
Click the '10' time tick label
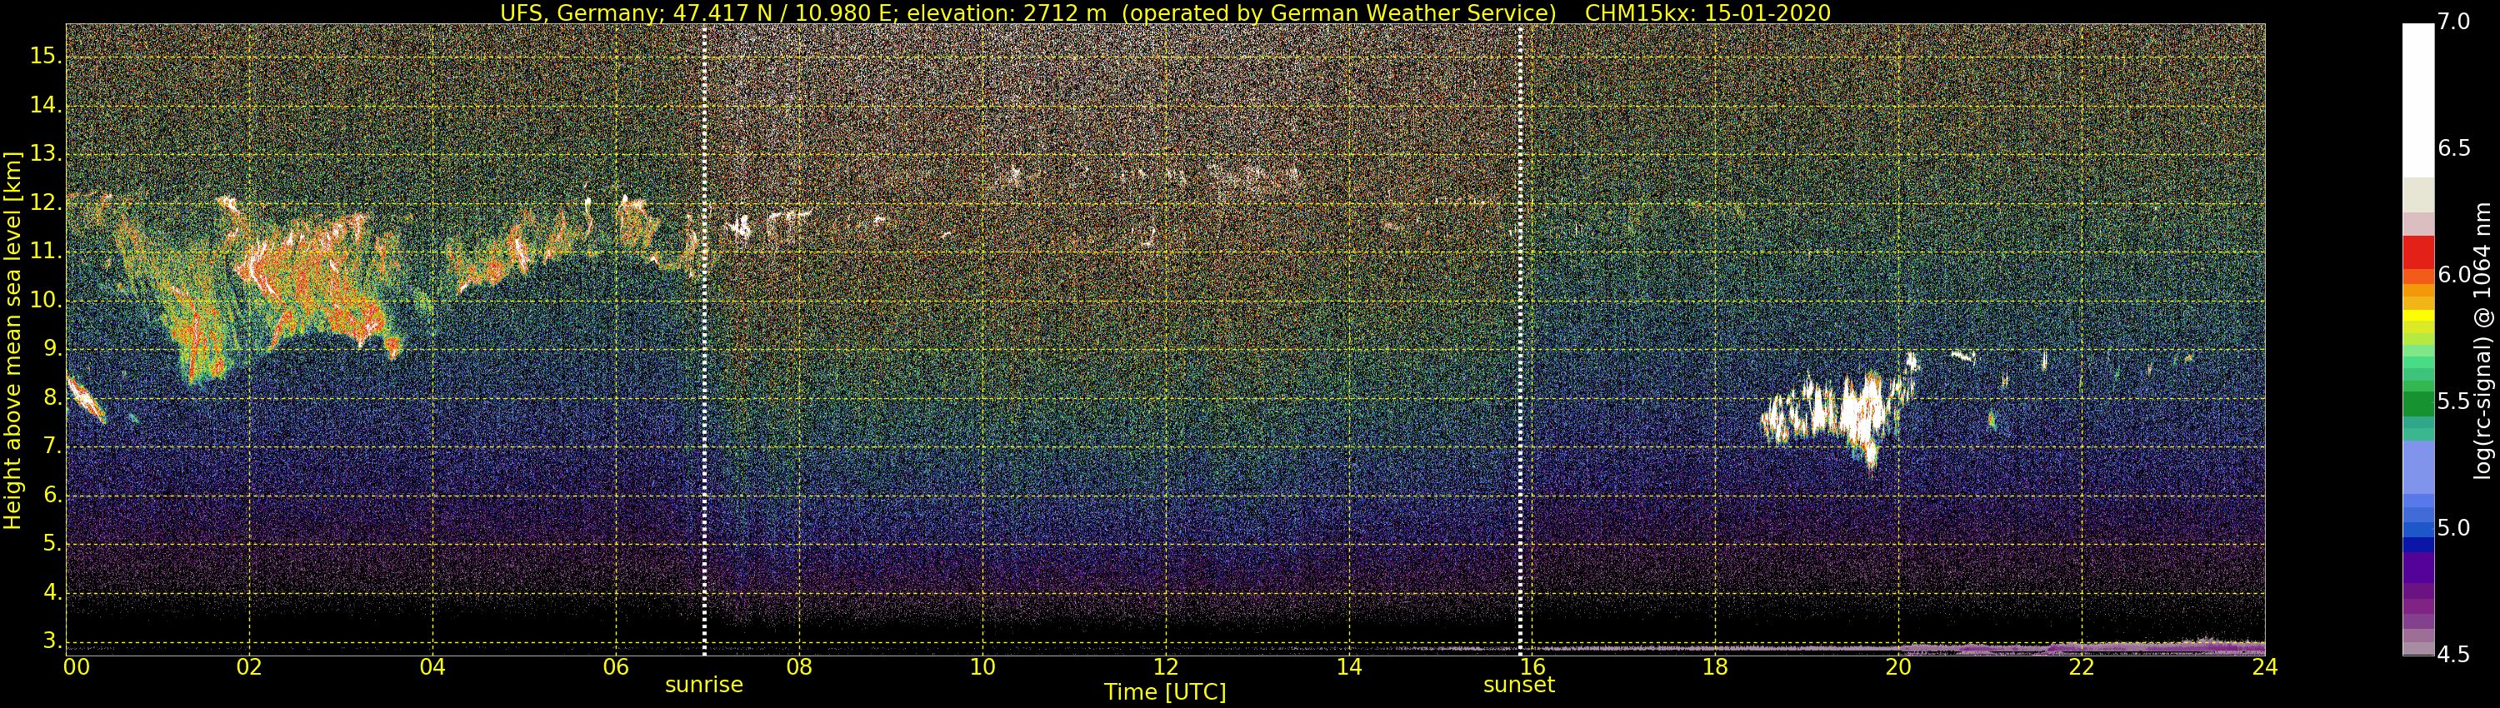click(982, 667)
